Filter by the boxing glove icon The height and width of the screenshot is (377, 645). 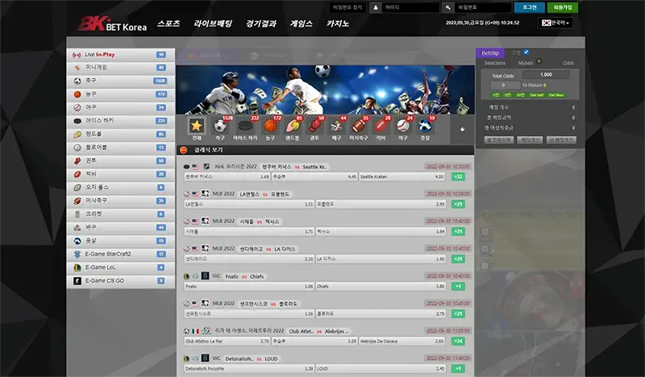(314, 126)
